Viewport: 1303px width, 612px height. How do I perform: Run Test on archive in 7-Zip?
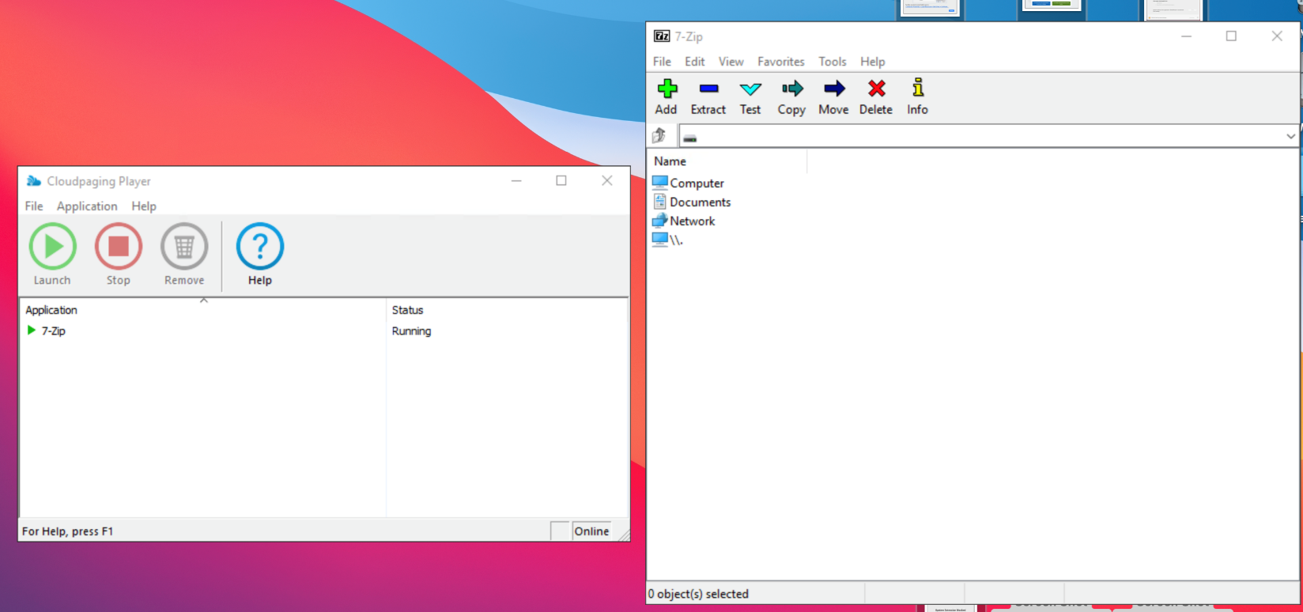pyautogui.click(x=750, y=97)
